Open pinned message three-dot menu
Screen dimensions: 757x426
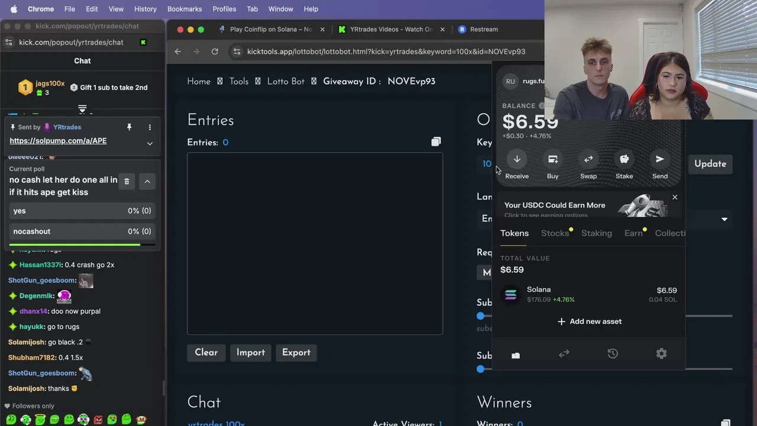click(x=150, y=127)
